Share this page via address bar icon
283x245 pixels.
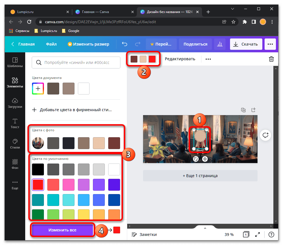click(x=224, y=22)
